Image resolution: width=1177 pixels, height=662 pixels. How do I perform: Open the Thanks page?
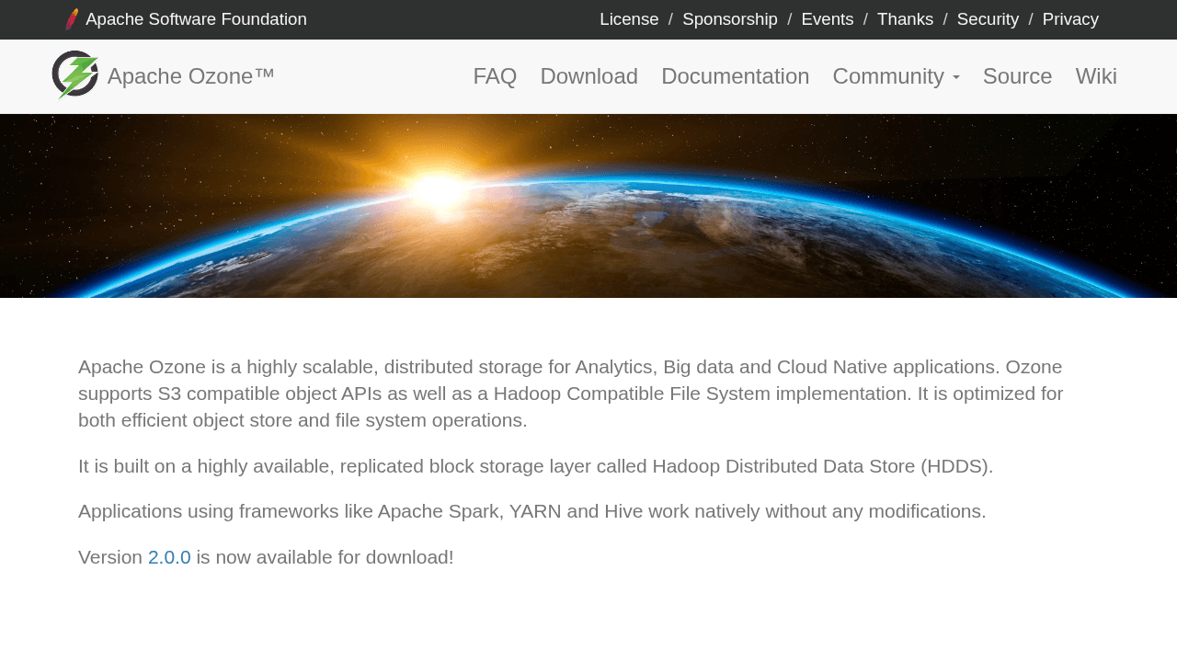click(905, 19)
